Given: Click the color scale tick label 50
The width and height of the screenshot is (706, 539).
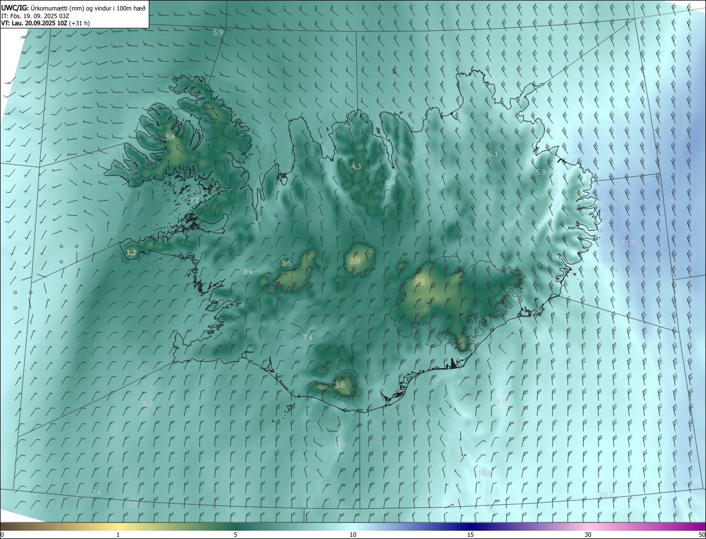Looking at the screenshot, I should (x=702, y=535).
